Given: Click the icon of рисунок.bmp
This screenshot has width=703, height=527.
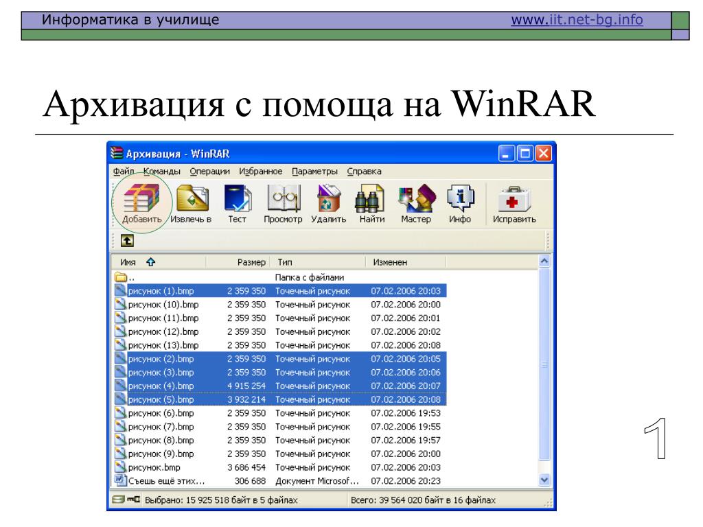Looking at the screenshot, I should click(x=121, y=467).
